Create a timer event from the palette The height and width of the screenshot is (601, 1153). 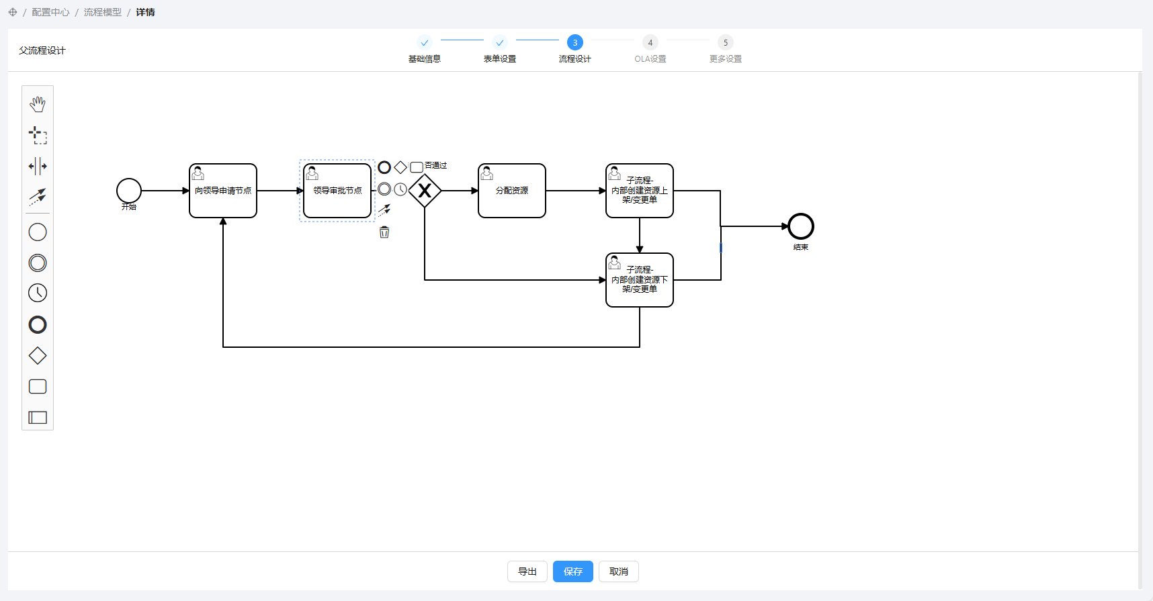(x=38, y=293)
